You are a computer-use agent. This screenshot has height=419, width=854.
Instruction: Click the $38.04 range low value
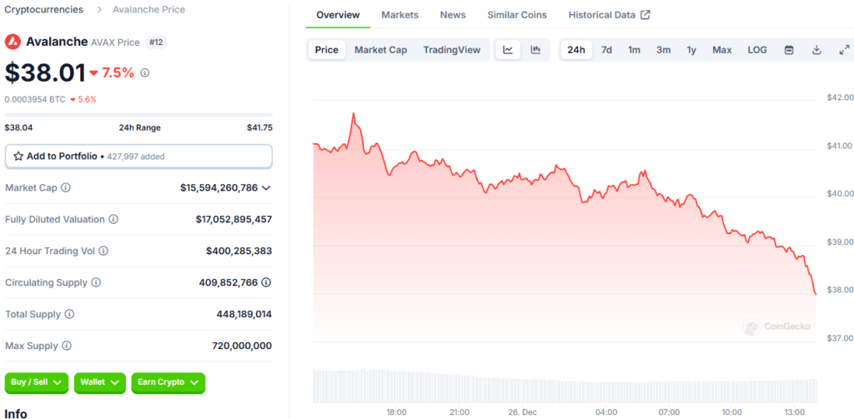point(18,128)
